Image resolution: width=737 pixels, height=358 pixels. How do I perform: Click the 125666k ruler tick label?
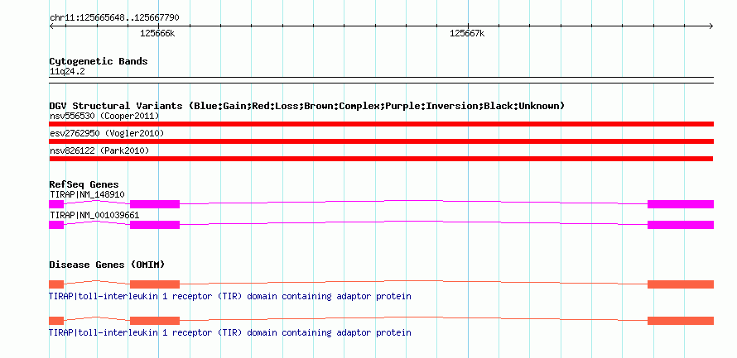click(x=158, y=33)
